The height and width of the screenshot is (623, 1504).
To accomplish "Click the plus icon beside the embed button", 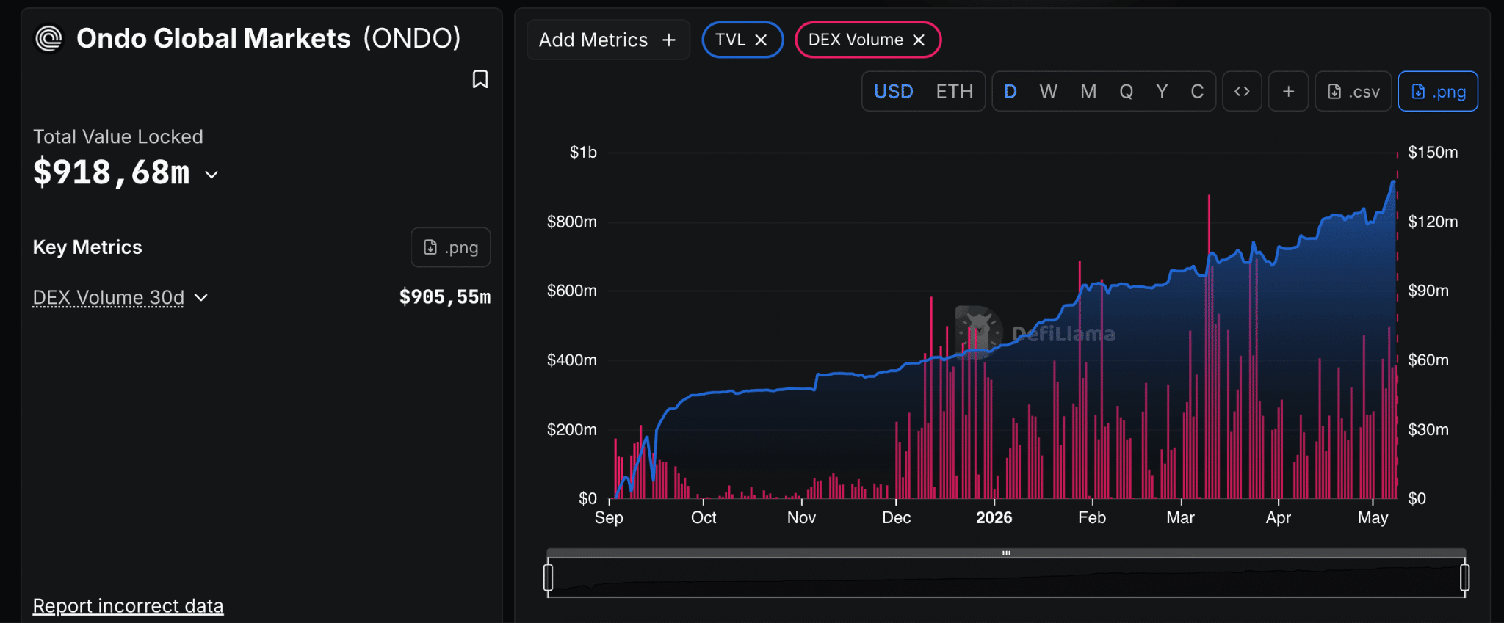I will click(1288, 91).
